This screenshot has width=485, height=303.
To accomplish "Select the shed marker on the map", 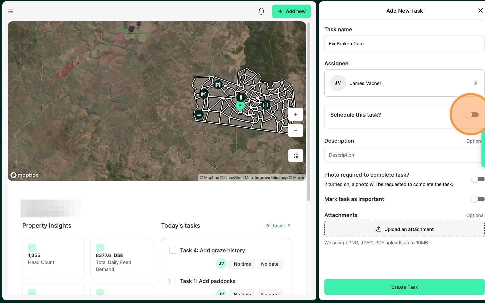I will 204,94.
